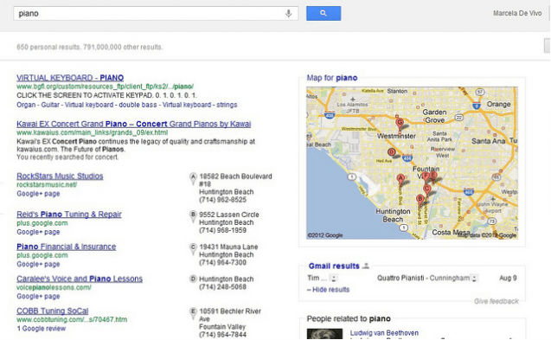The height and width of the screenshot is (340, 551).
Task: Expand the arrows after Quattro Pianisti - Cunningham
Action: pyautogui.click(x=474, y=278)
